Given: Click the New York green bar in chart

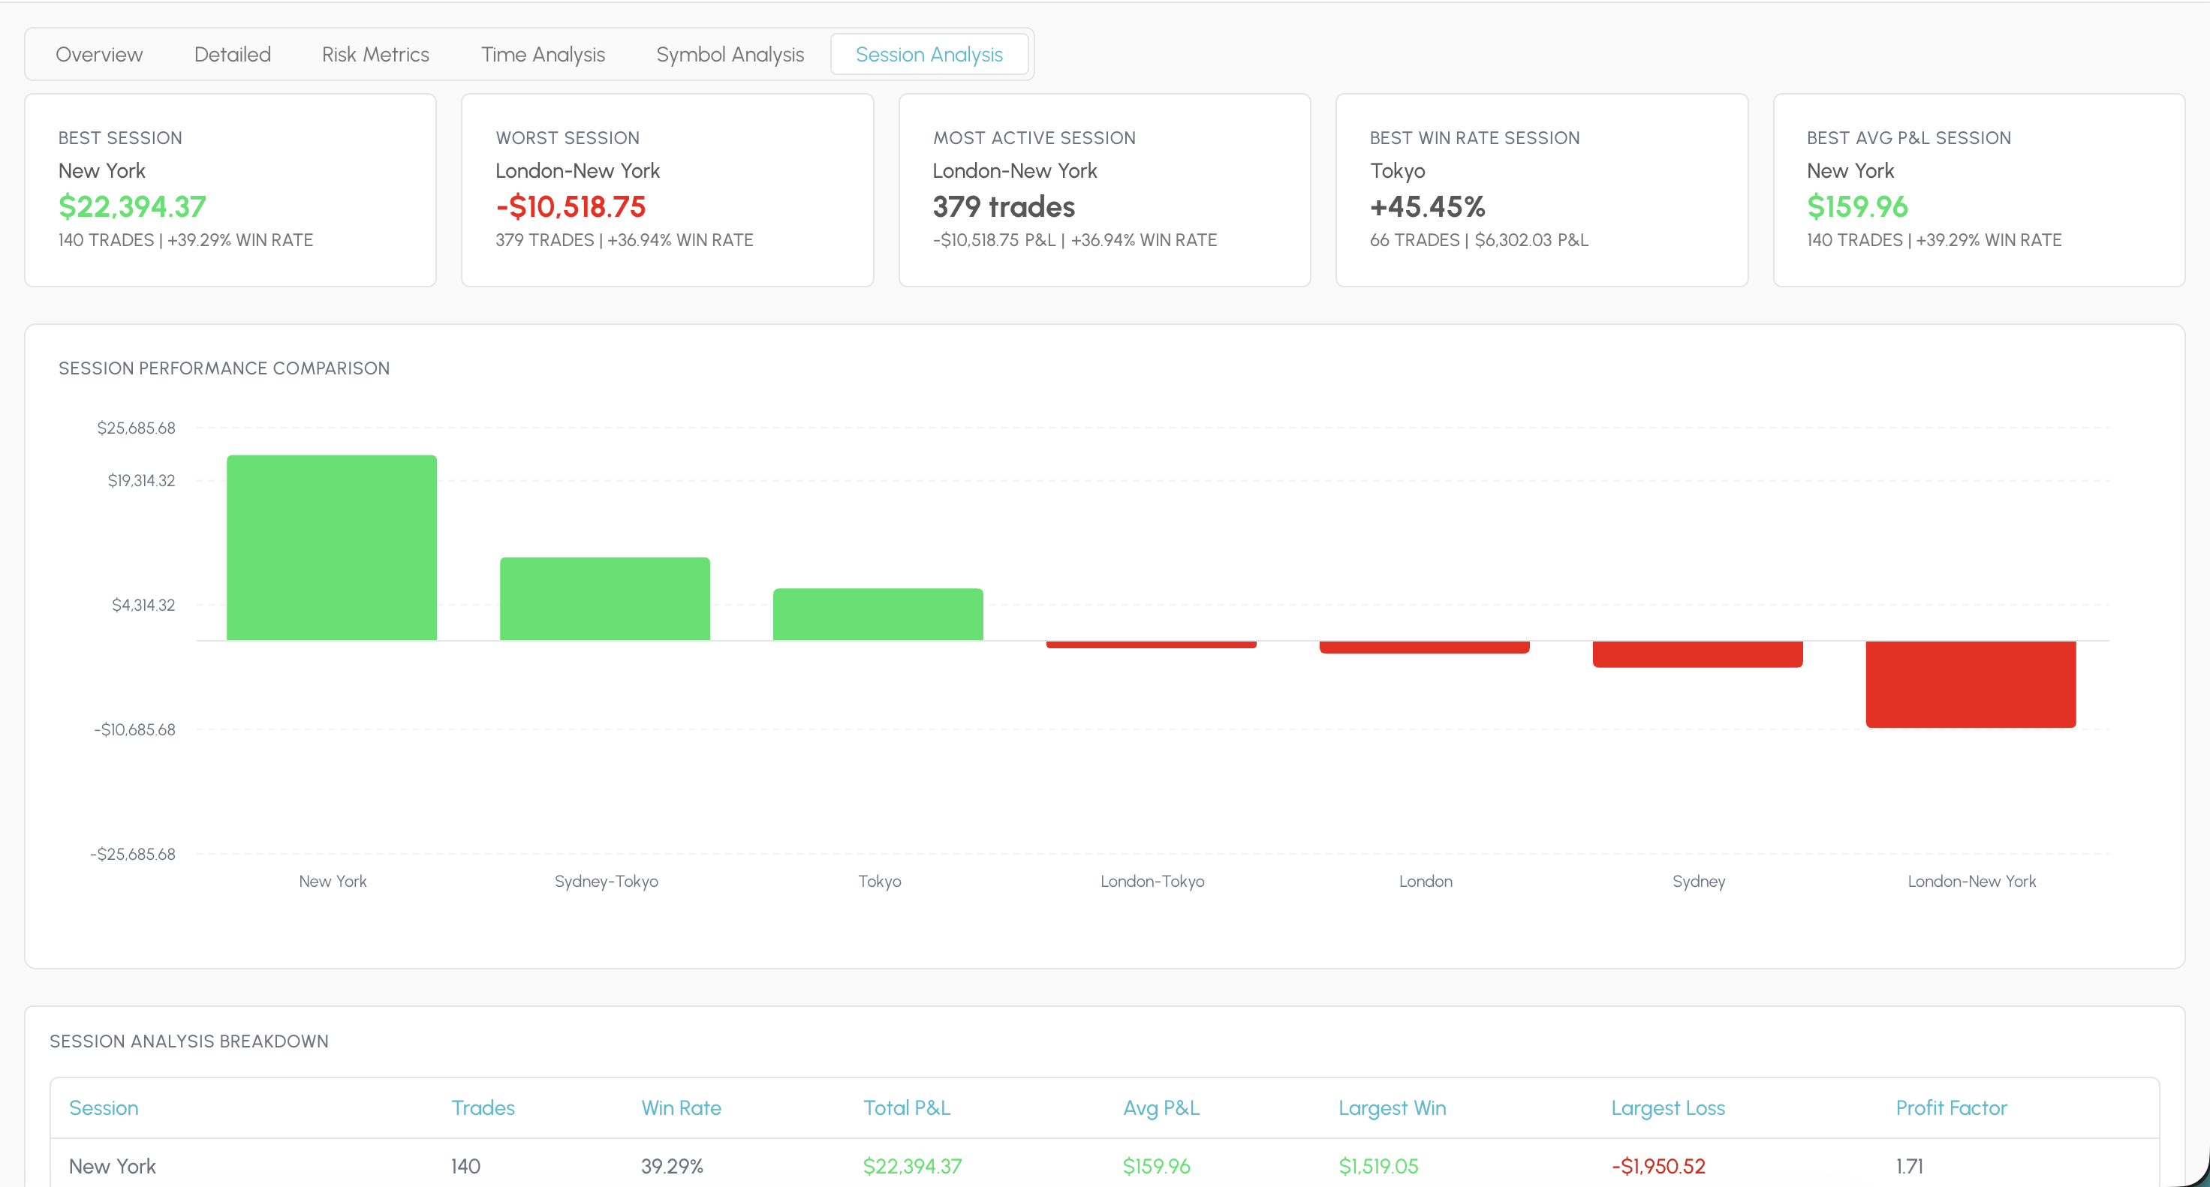Looking at the screenshot, I should (332, 547).
